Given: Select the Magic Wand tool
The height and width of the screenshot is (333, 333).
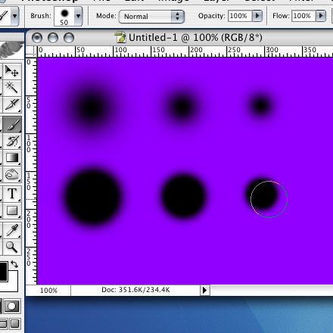Looking at the screenshot, I should (11, 88).
